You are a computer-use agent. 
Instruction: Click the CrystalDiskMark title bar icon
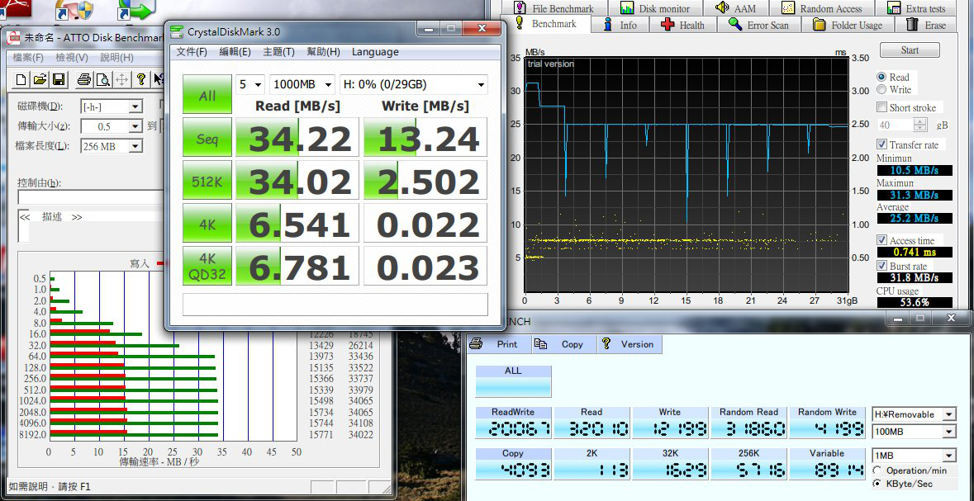(x=177, y=31)
